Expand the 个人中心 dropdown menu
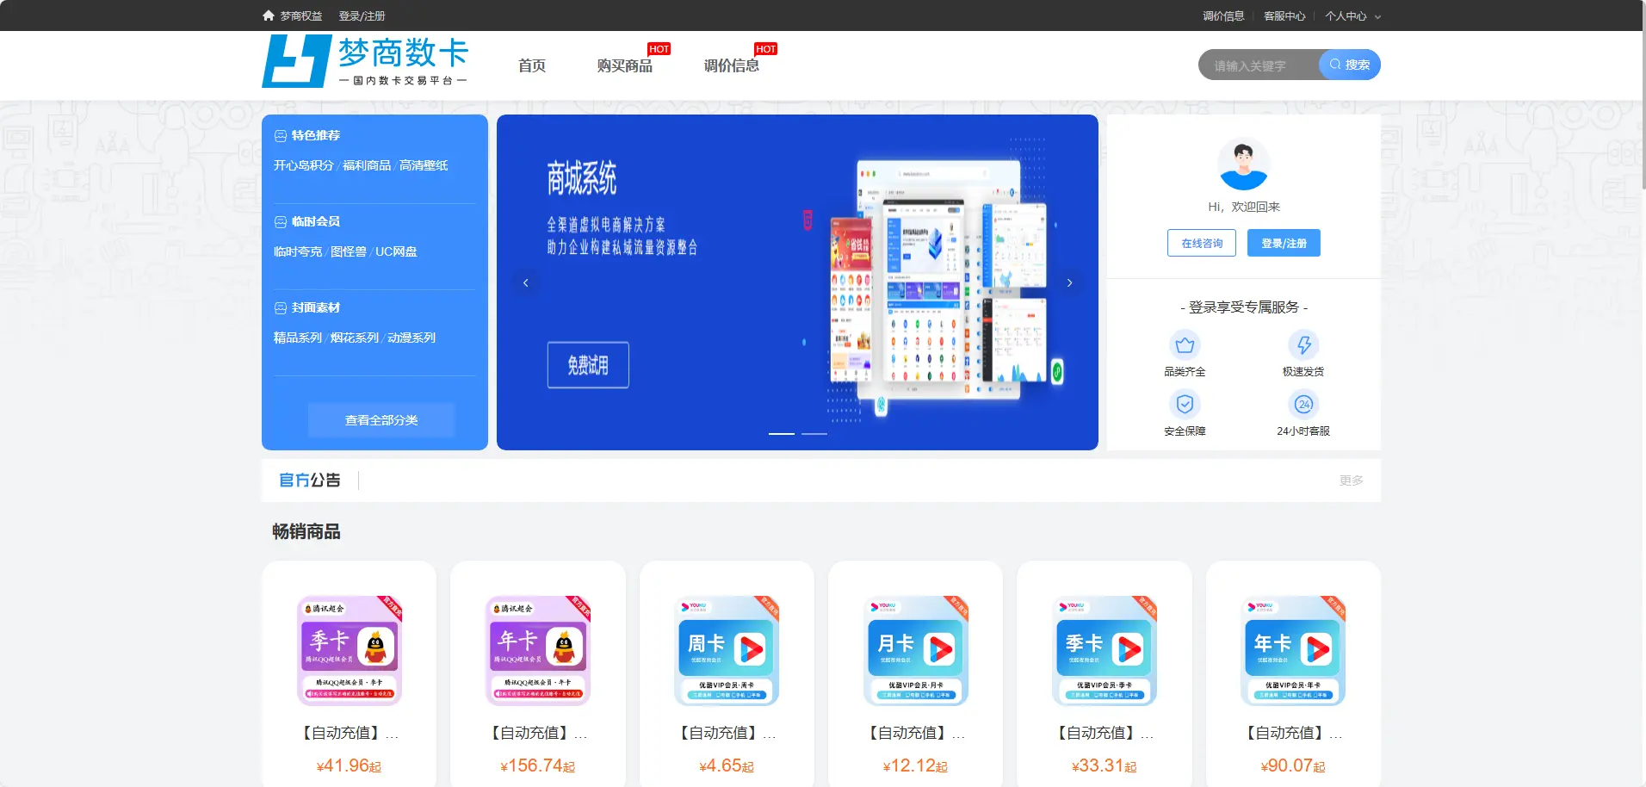This screenshot has width=1646, height=787. click(x=1352, y=15)
